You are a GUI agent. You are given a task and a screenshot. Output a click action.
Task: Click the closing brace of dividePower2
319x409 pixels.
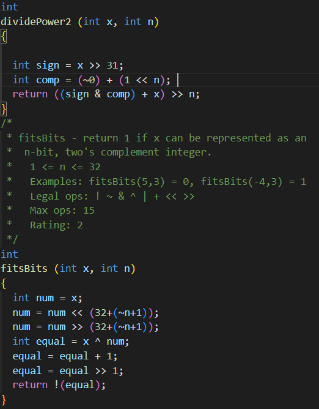click(x=4, y=109)
